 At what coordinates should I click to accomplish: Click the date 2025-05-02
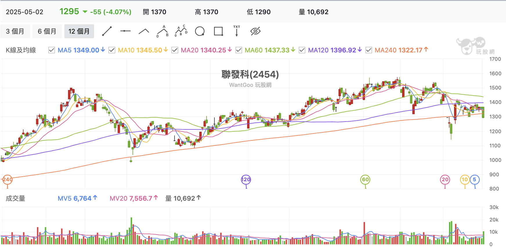(x=25, y=12)
